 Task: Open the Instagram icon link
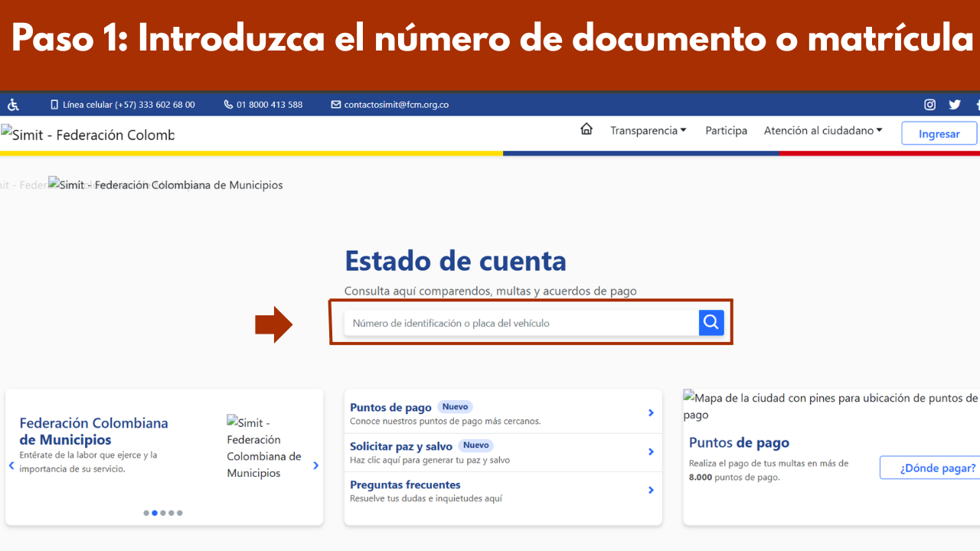pos(929,105)
